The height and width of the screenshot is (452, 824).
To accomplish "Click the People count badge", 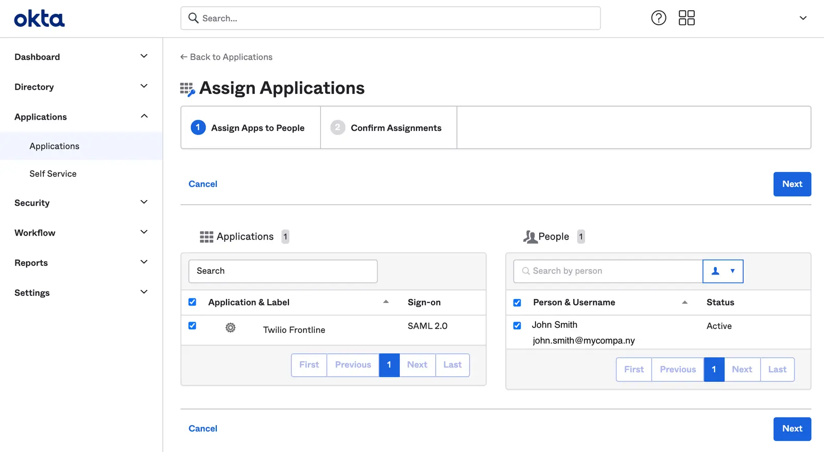I will pyautogui.click(x=581, y=237).
